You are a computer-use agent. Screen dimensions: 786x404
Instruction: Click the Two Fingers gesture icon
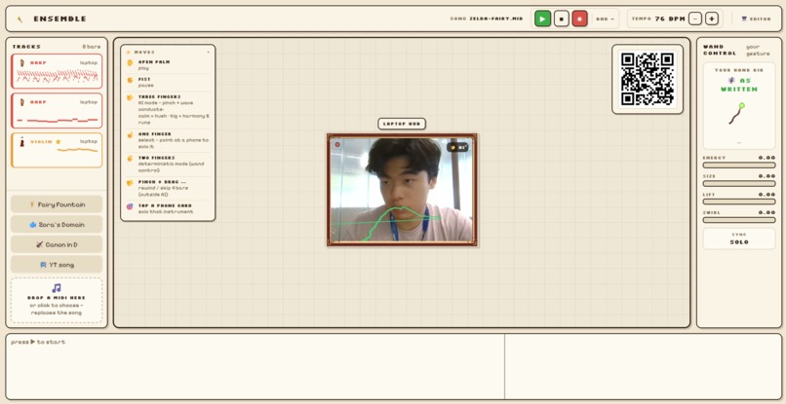point(130,159)
